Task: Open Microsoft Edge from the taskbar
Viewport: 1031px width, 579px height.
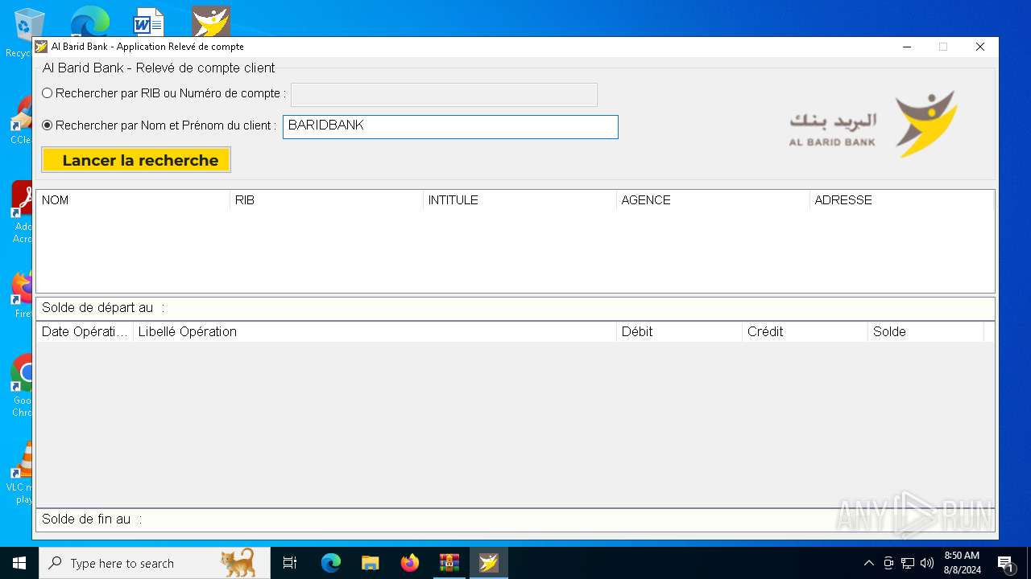Action: [x=331, y=563]
